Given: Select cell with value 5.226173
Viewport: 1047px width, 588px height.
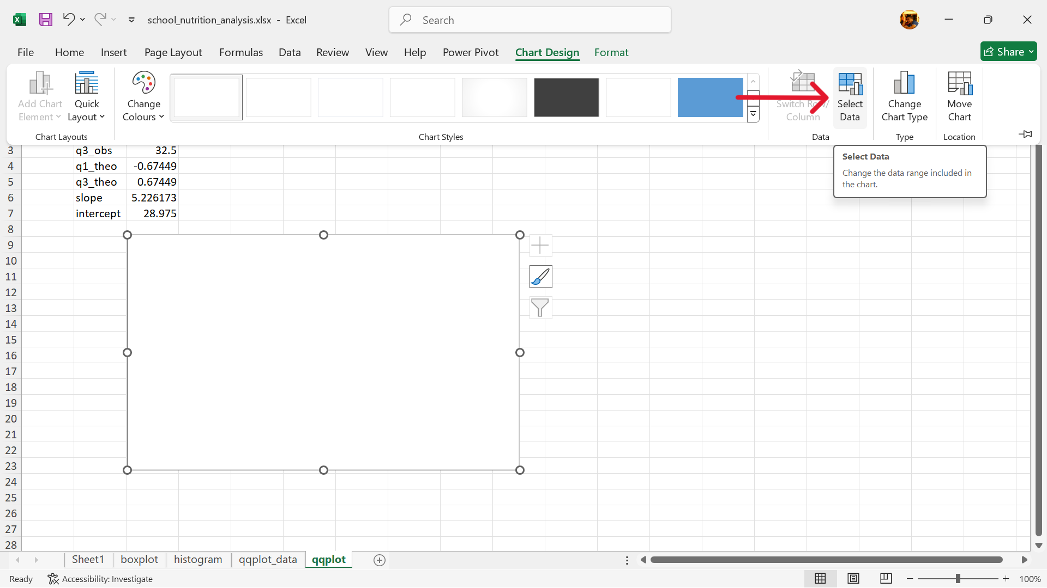Looking at the screenshot, I should (152, 198).
